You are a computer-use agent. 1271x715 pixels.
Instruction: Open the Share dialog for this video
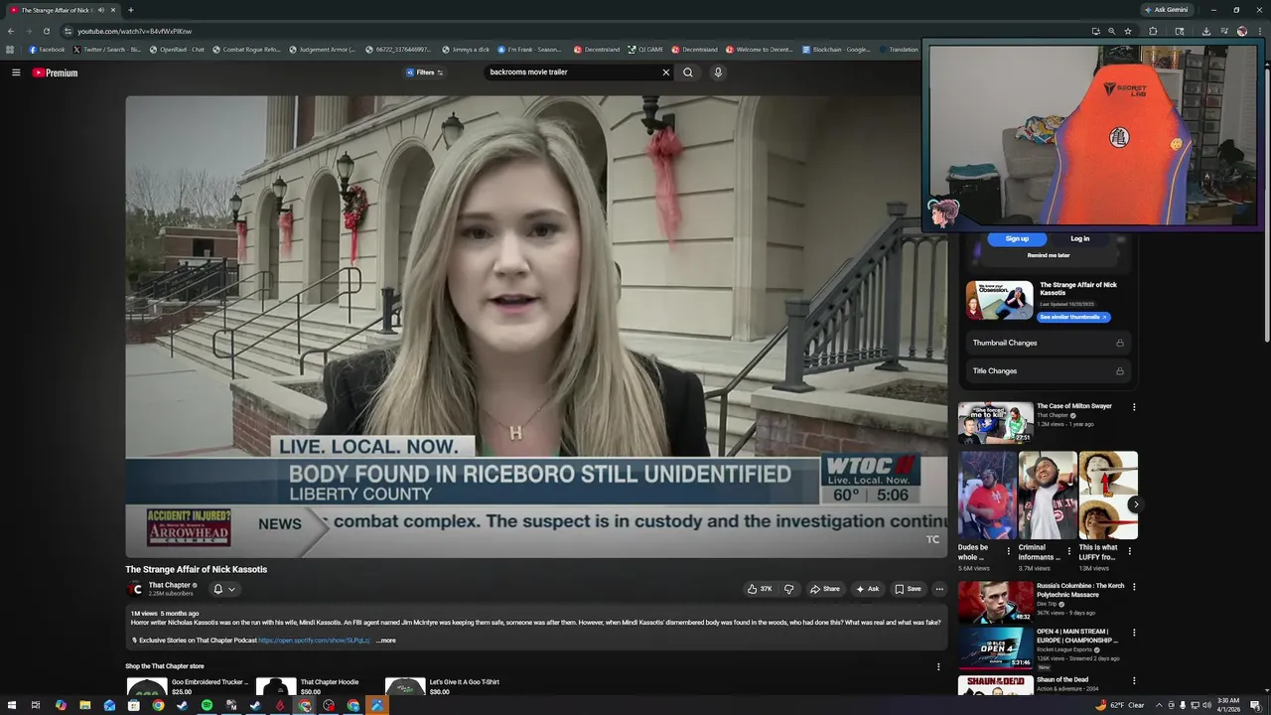pos(825,589)
